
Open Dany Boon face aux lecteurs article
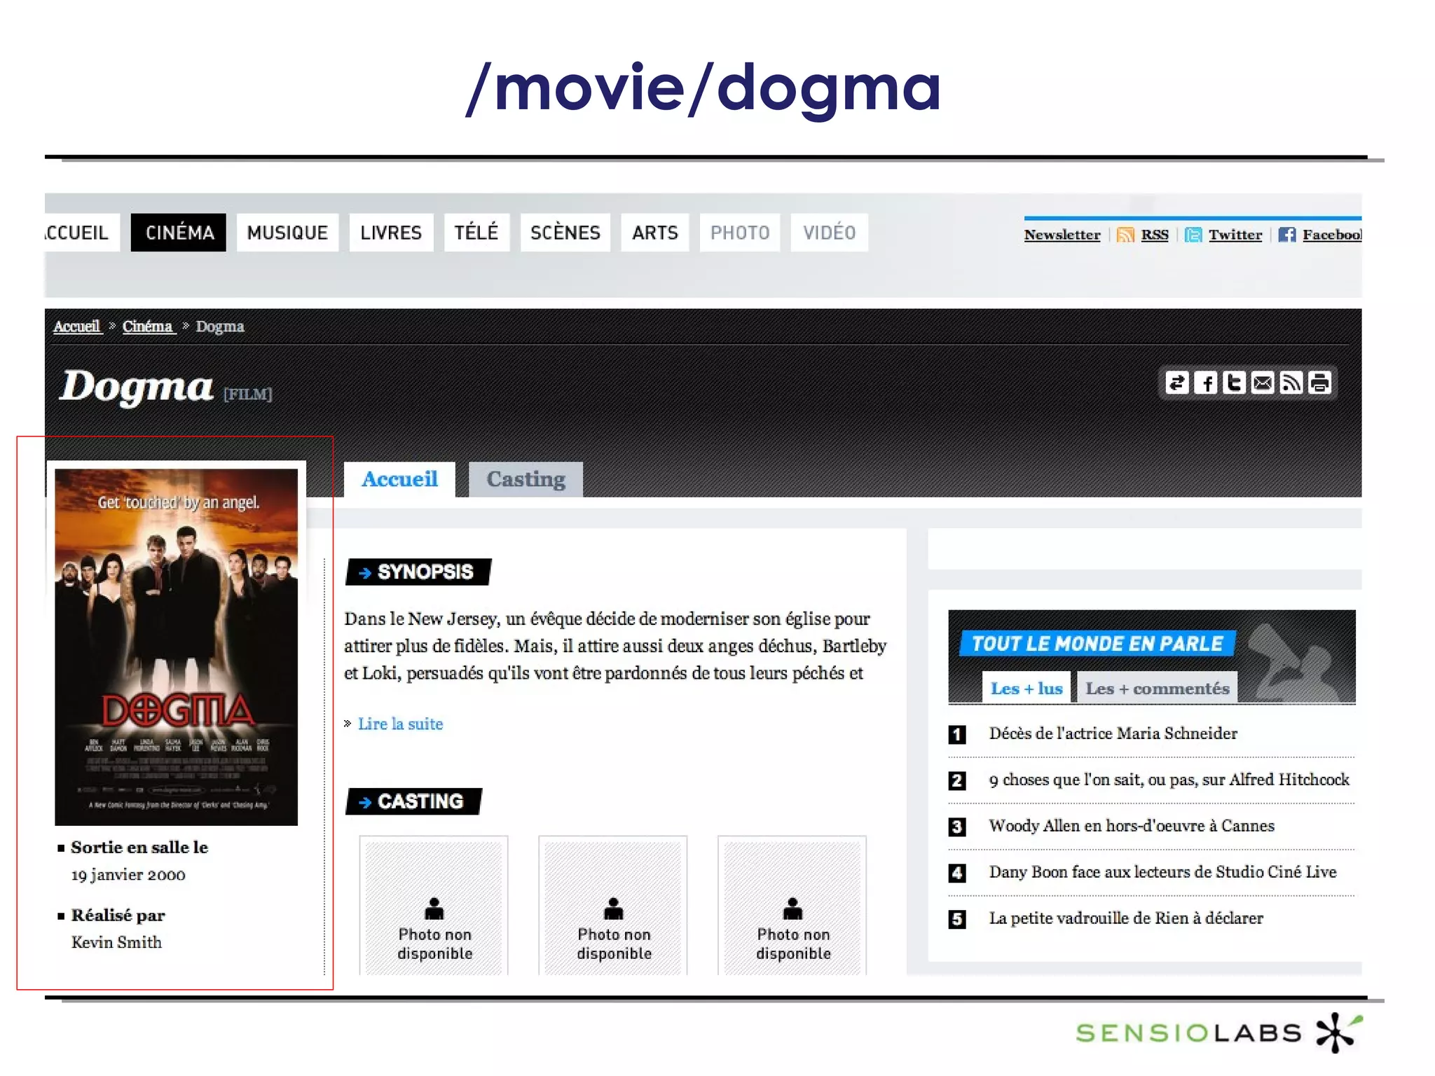click(x=1162, y=872)
